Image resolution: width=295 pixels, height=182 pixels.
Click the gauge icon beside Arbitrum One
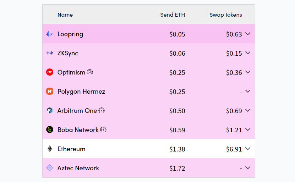tap(102, 111)
